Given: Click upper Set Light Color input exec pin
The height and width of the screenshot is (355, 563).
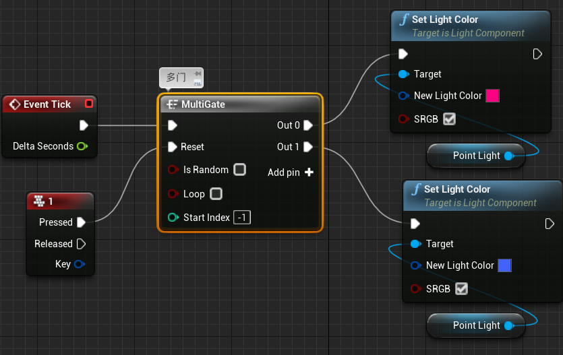Looking at the screenshot, I should coord(403,54).
